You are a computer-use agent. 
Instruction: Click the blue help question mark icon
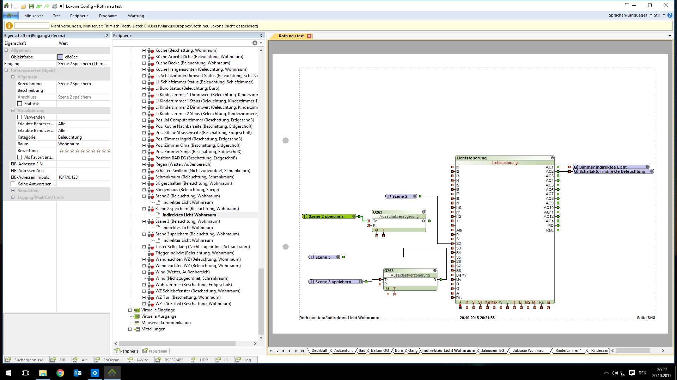pyautogui.click(x=670, y=15)
